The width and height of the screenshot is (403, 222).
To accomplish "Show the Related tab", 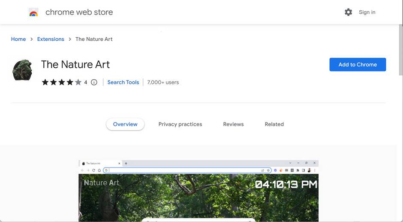I will (274, 124).
